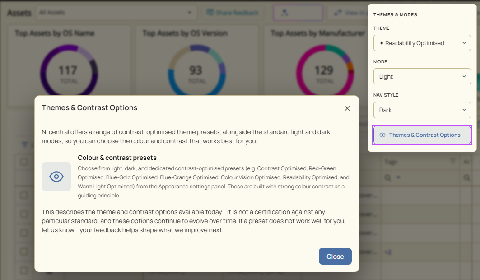This screenshot has width=480, height=280.
Task: Click the Share feedback button
Action: pyautogui.click(x=233, y=13)
